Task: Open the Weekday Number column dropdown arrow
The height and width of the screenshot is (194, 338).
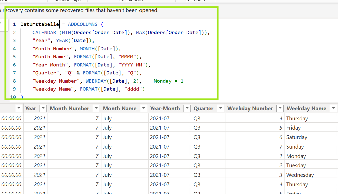Action: (x=280, y=108)
